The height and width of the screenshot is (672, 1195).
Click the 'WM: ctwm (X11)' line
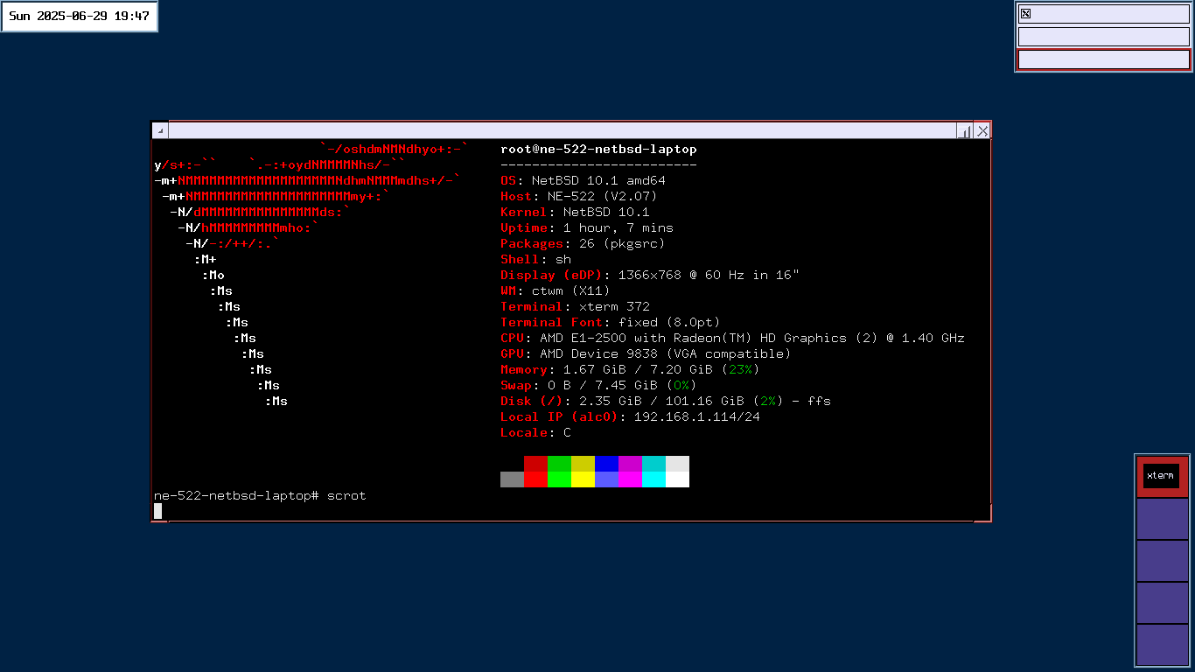(x=555, y=291)
